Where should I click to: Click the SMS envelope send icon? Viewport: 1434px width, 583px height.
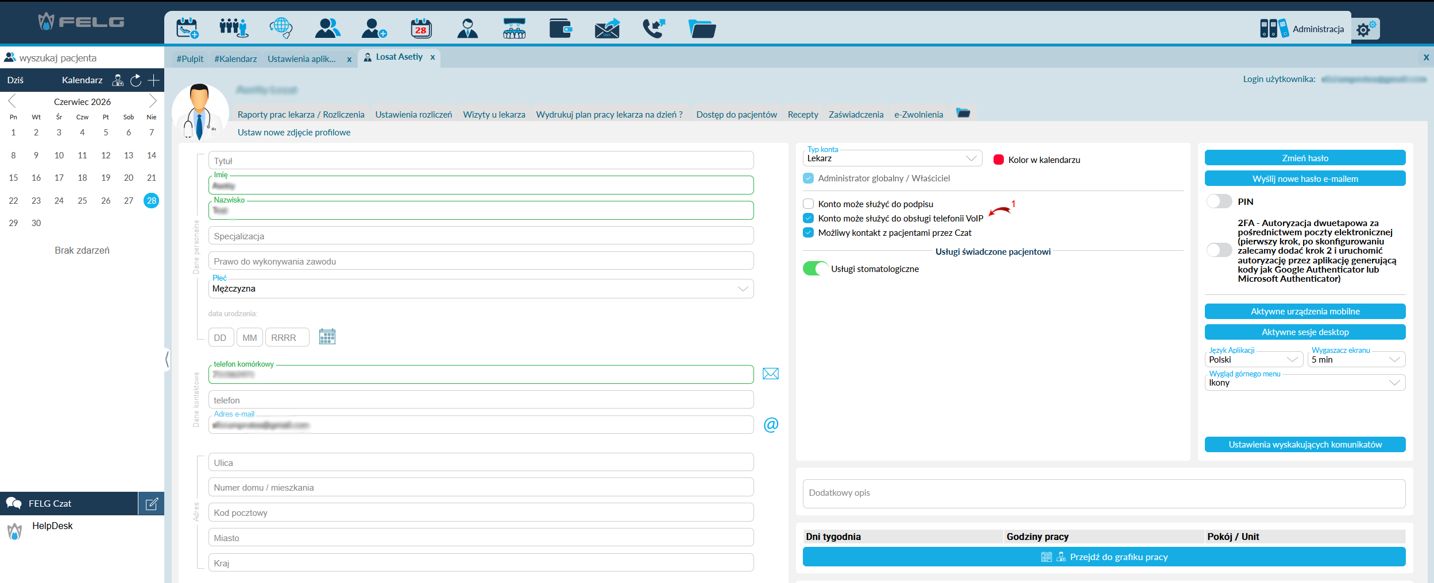(x=607, y=28)
